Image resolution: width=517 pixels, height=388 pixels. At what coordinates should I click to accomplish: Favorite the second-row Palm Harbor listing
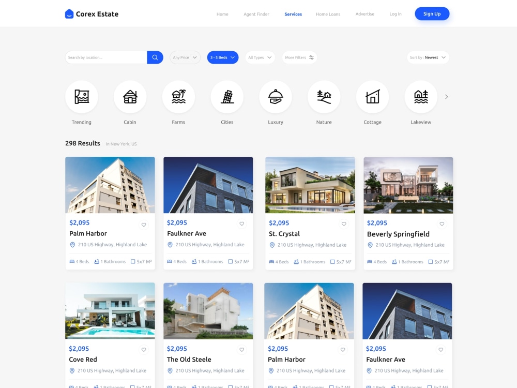(343, 350)
